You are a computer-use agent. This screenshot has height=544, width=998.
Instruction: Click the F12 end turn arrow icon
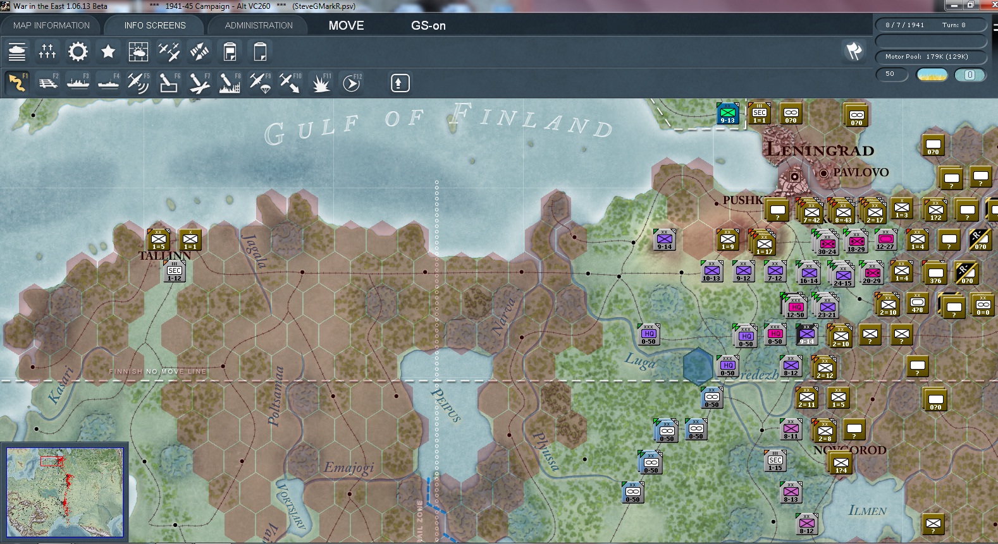(352, 83)
